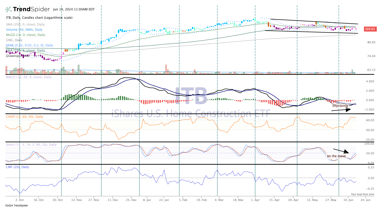
Task: Click the SMA (100, 0, close) legend entry
Action: [25, 51]
